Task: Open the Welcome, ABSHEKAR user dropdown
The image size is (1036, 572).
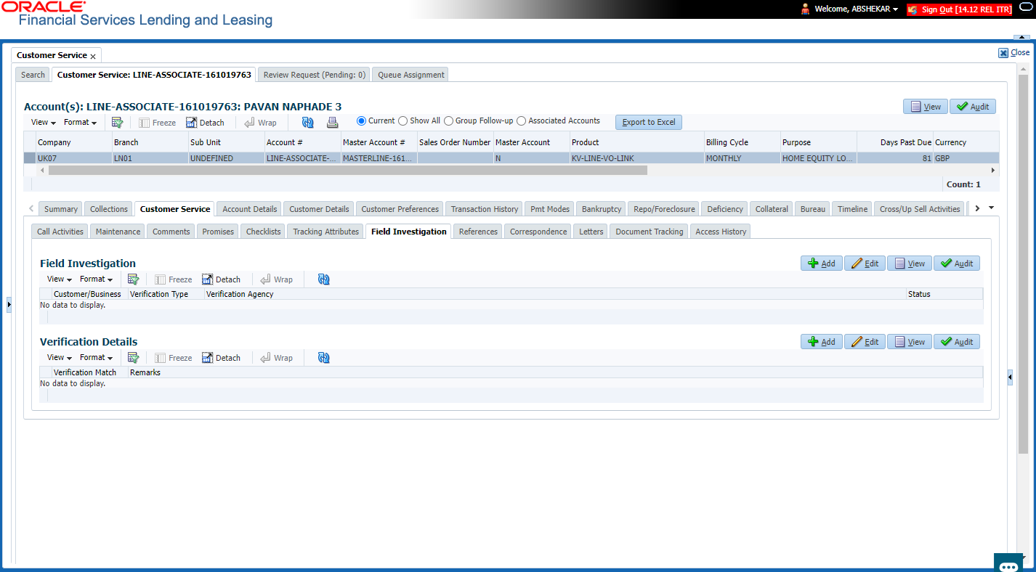Action: 857,9
